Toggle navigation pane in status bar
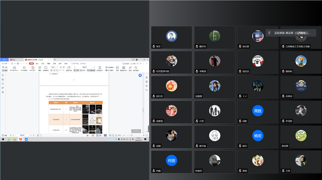Viewport: 322px width, 180px height. [x=4, y=135]
